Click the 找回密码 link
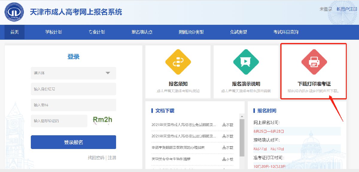 pos(96,158)
